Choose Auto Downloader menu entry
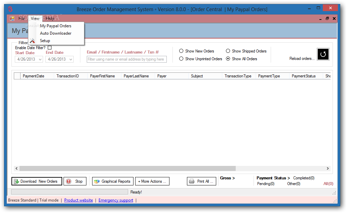 (56, 33)
